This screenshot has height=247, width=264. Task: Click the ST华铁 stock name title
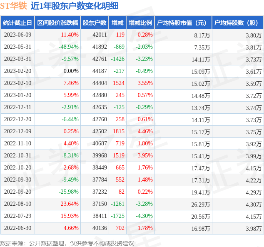[x=13, y=6]
